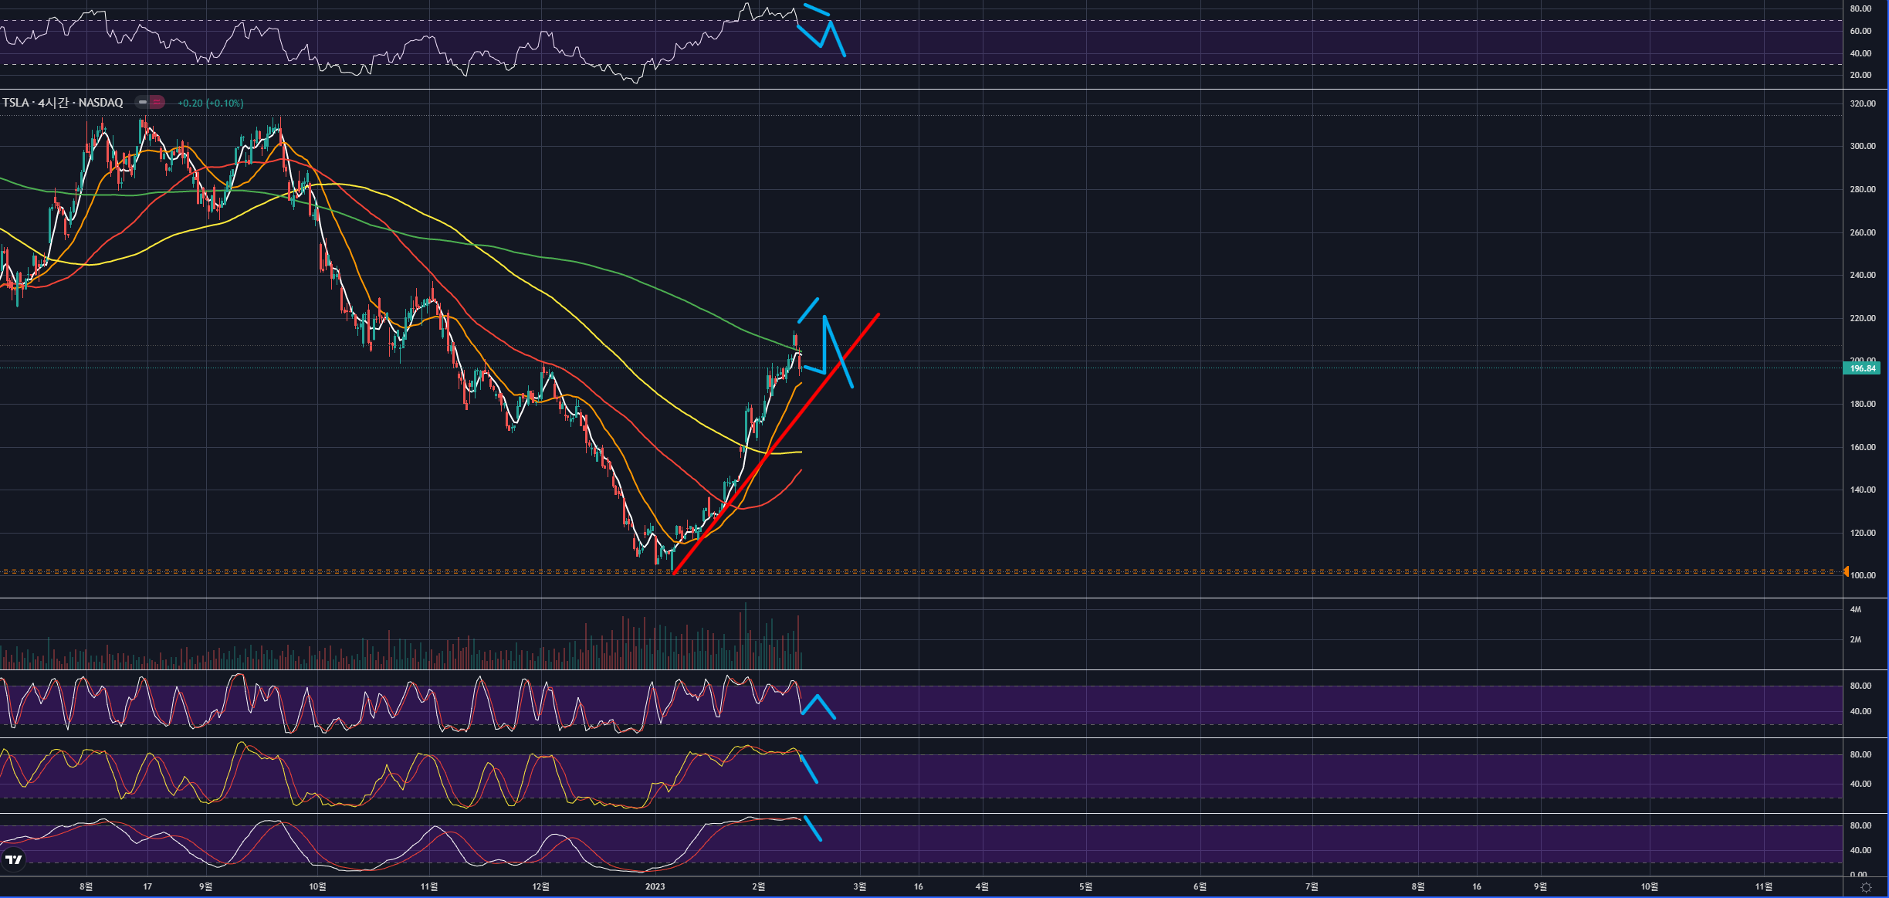
Task: Click the 3월 label on time axis
Action: [859, 886]
